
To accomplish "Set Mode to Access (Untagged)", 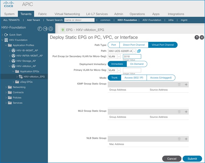I will [161, 78].
